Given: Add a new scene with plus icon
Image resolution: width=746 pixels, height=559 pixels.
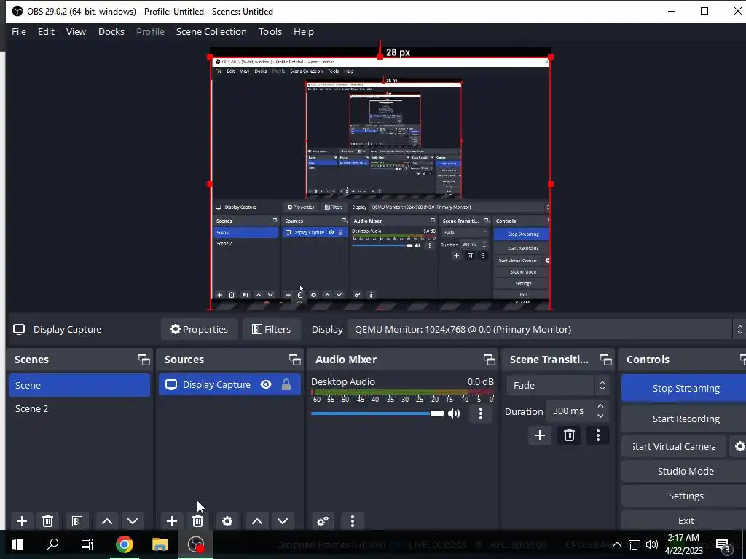Looking at the screenshot, I should coord(21,521).
